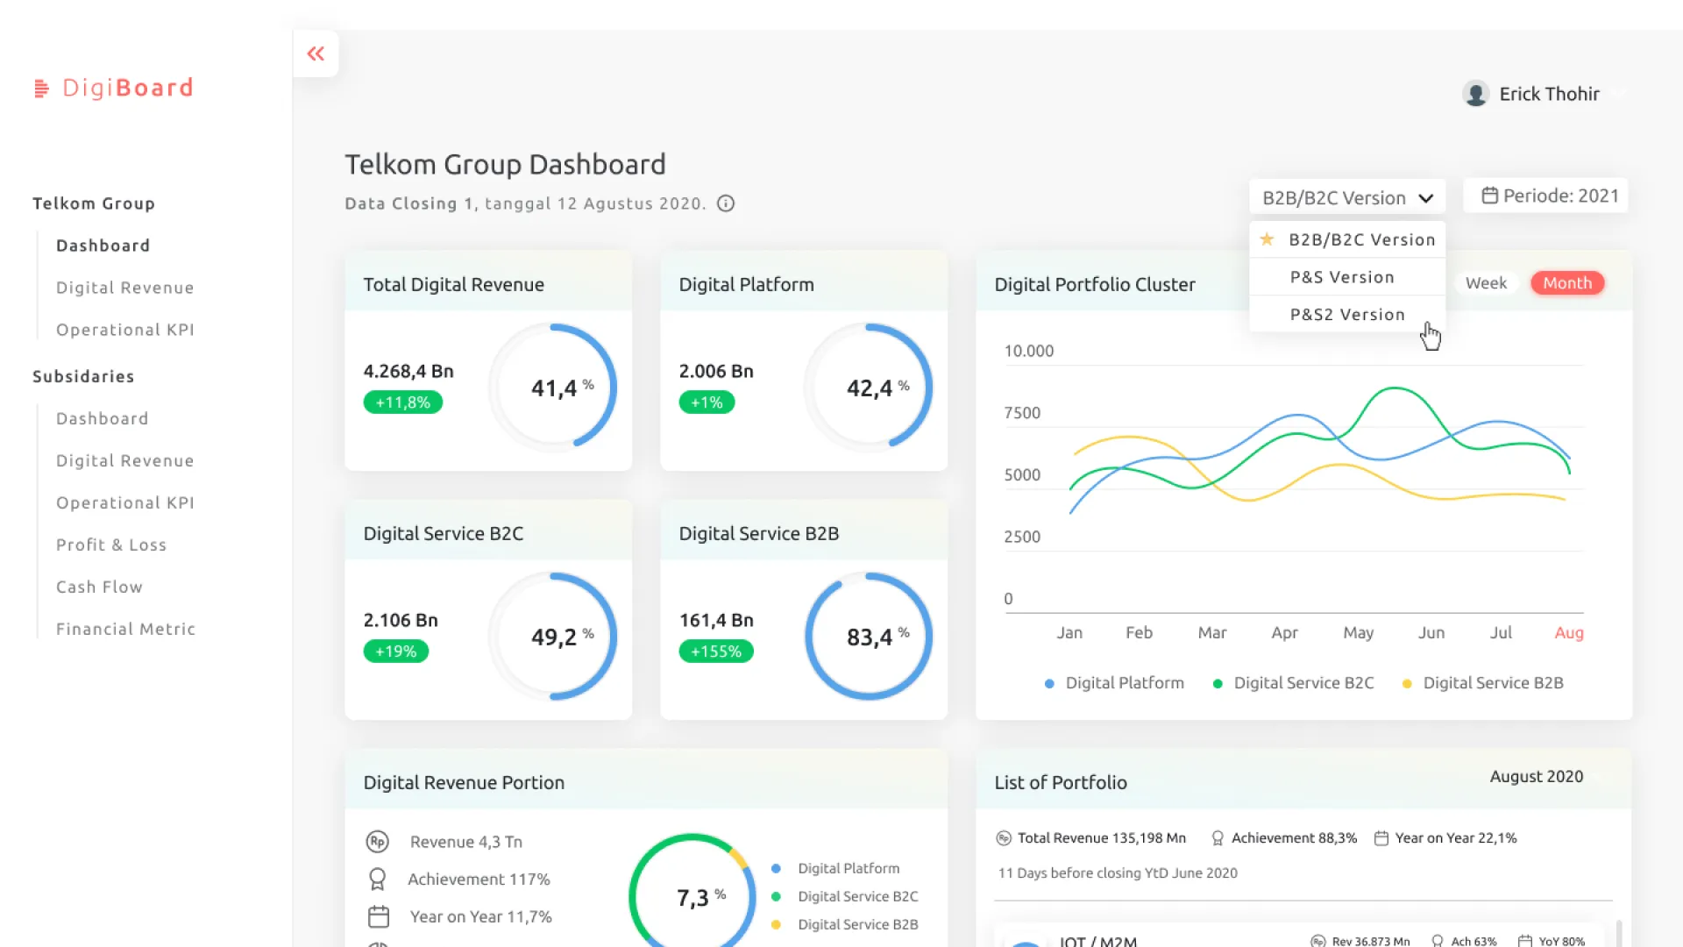Click May label on chart axis
This screenshot has width=1683, height=947.
click(1358, 632)
